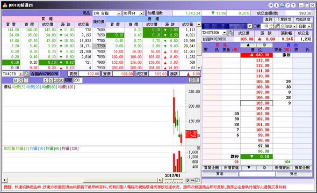Click the 履約價 column header

click(x=99, y=21)
